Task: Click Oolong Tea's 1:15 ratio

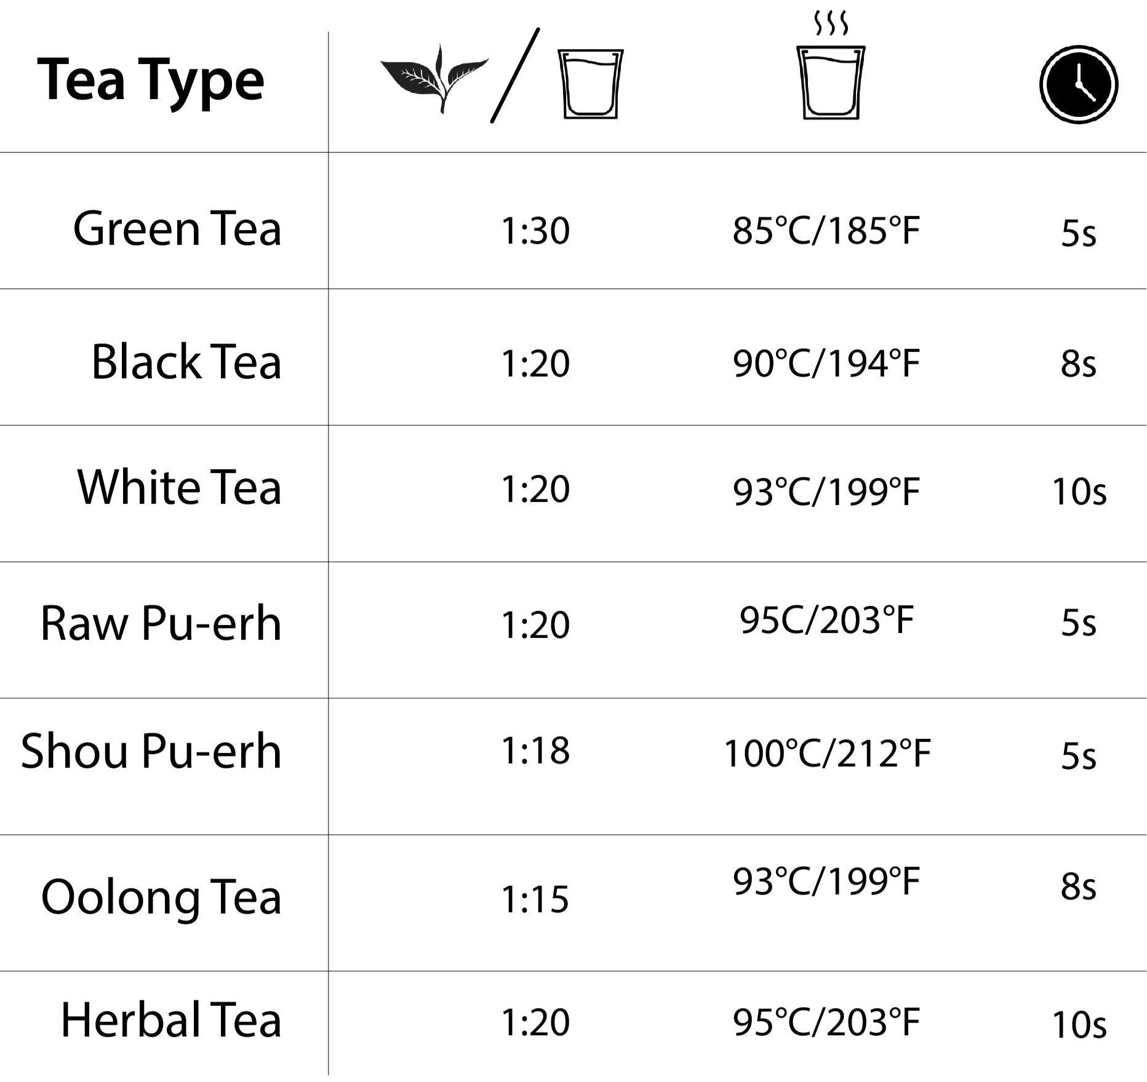Action: pos(535,899)
